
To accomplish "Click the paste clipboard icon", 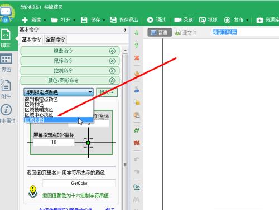I will pyautogui.click(x=137, y=115).
